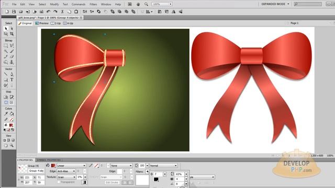Select the Lasso tool
The height and width of the screenshot is (188, 335).
pos(12,45)
